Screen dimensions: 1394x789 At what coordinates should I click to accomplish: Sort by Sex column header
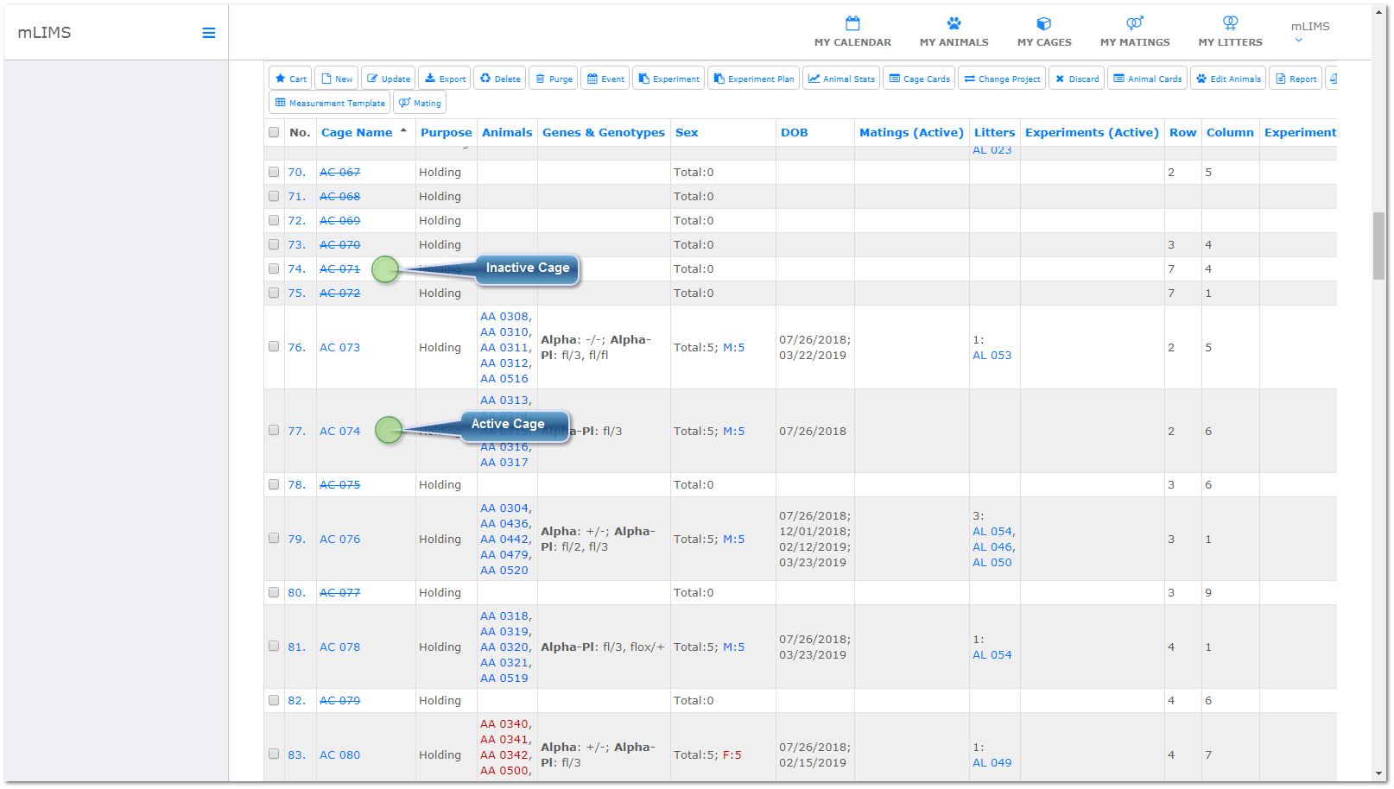tap(687, 132)
